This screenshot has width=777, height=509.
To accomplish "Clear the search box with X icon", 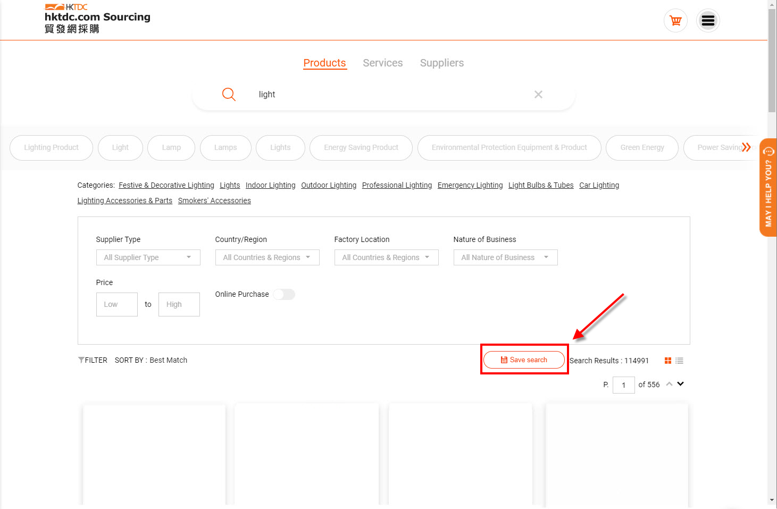I will click(x=538, y=95).
